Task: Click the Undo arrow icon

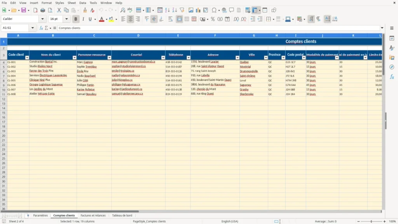Action: [101, 10]
